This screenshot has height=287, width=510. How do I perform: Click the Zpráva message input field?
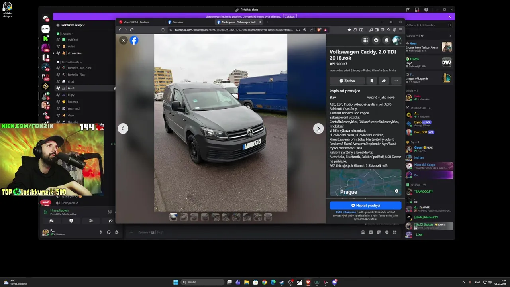247,232
